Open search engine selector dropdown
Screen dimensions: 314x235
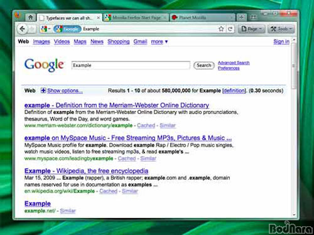(x=46, y=29)
